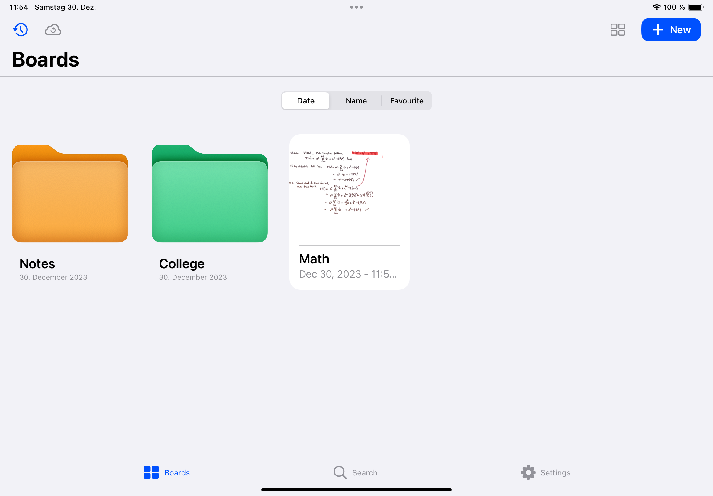
Task: Open the orange Notes folder
Action: tap(70, 194)
